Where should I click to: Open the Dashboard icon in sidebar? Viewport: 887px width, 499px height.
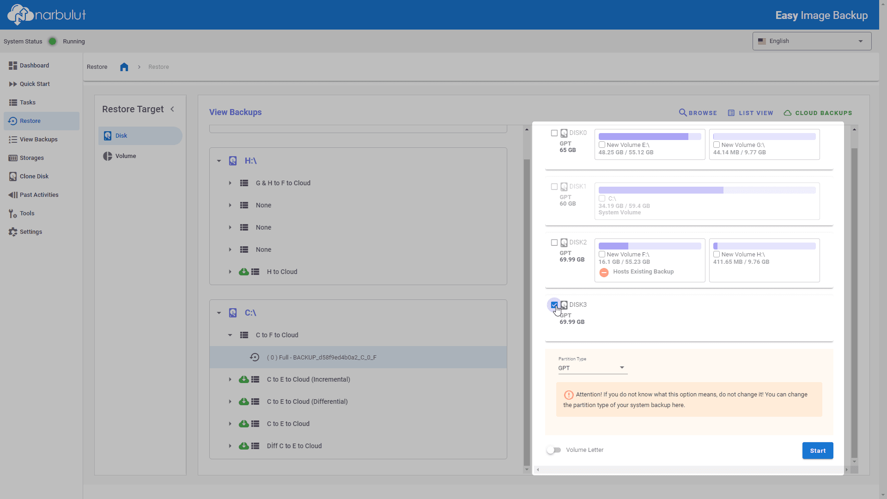[13, 66]
